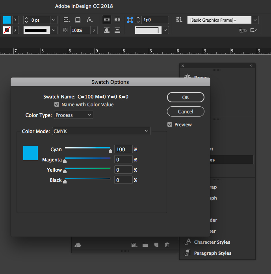271x274 pixels.
Task: Click the CC Libraries cloud icon
Action: coord(77,245)
